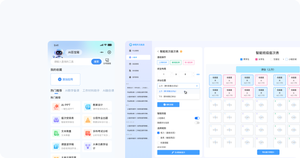This screenshot has height=158, width=300.
Task: Open the three-dot more menu in mobile header
Action: click(102, 52)
